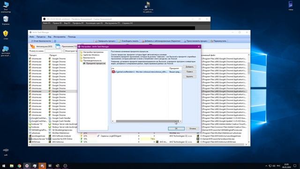Screen dimensions: 300x169
Task: Click the priority list horizontal scrollbar thumb
Action: pos(147,121)
